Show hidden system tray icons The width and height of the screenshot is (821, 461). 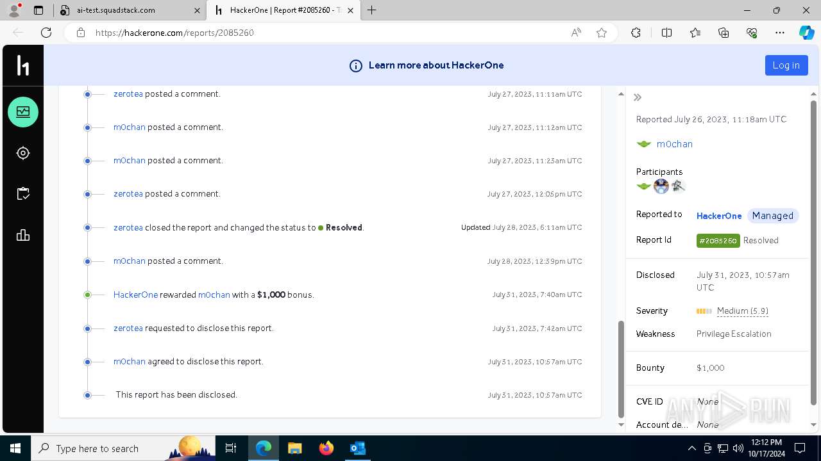[691, 448]
